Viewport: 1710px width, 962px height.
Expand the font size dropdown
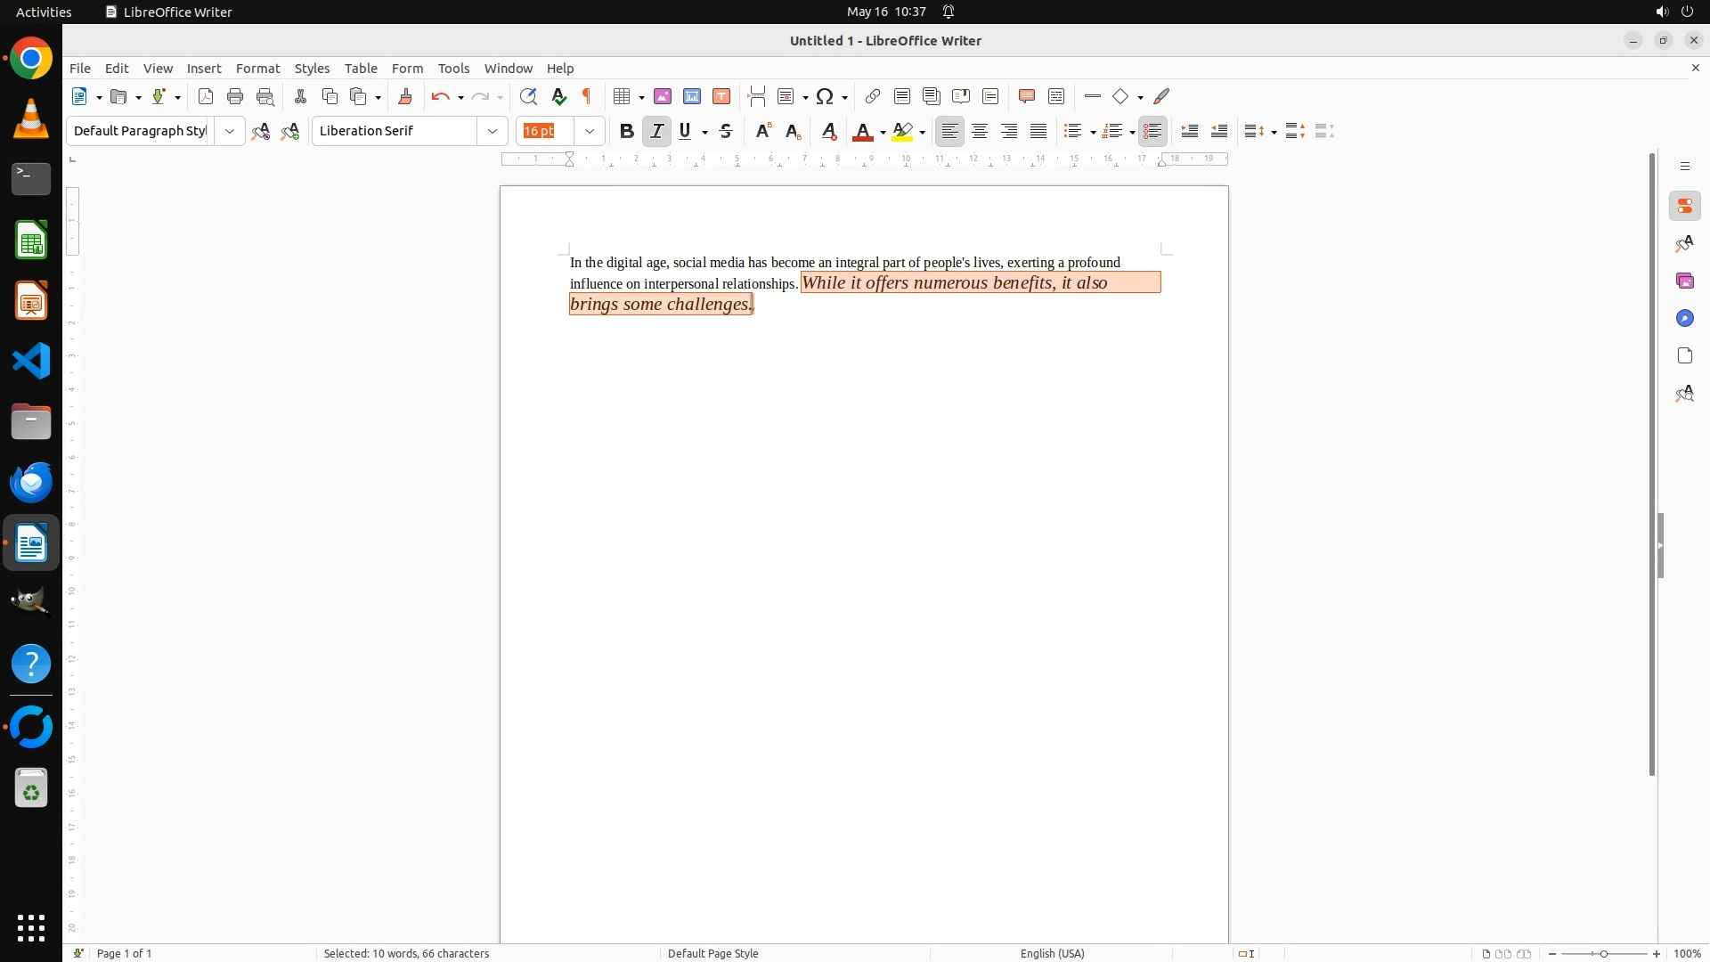[590, 131]
